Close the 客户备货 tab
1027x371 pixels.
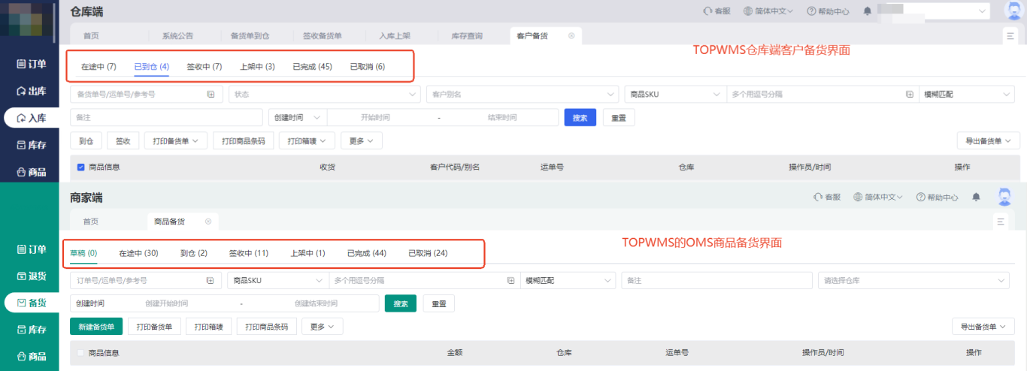[x=571, y=35]
